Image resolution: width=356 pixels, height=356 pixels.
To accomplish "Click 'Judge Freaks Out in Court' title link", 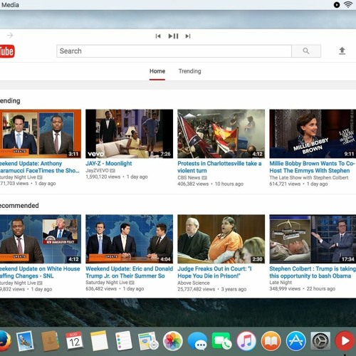I will (x=214, y=272).
